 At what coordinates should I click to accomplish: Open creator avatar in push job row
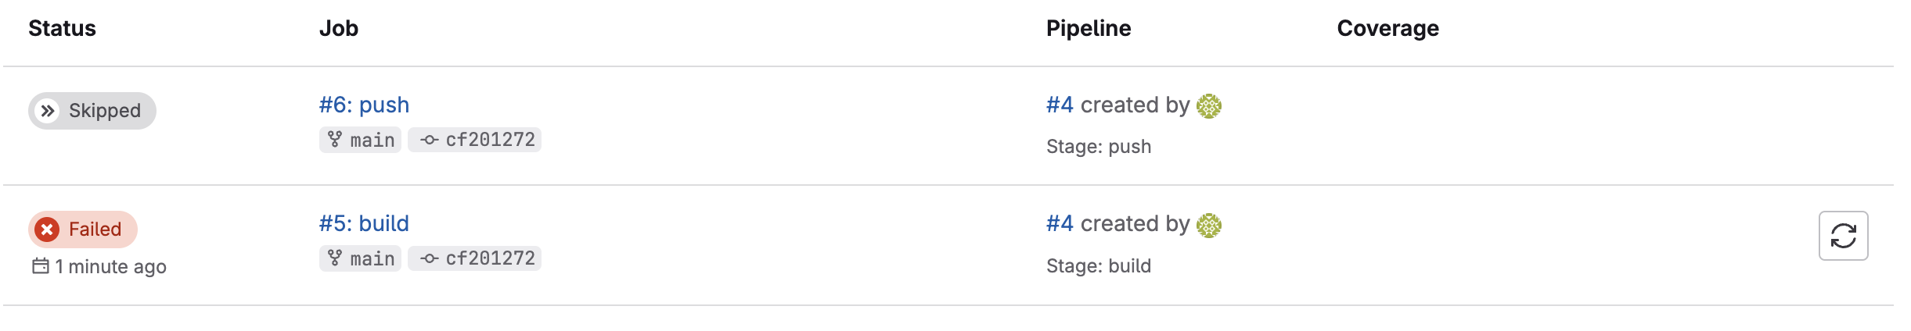click(1209, 105)
